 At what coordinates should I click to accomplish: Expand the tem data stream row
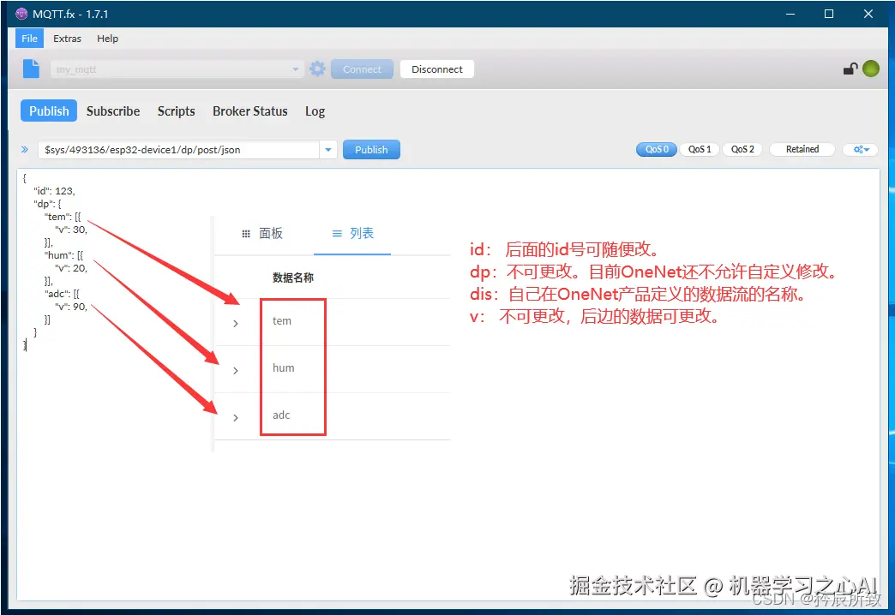pos(236,324)
